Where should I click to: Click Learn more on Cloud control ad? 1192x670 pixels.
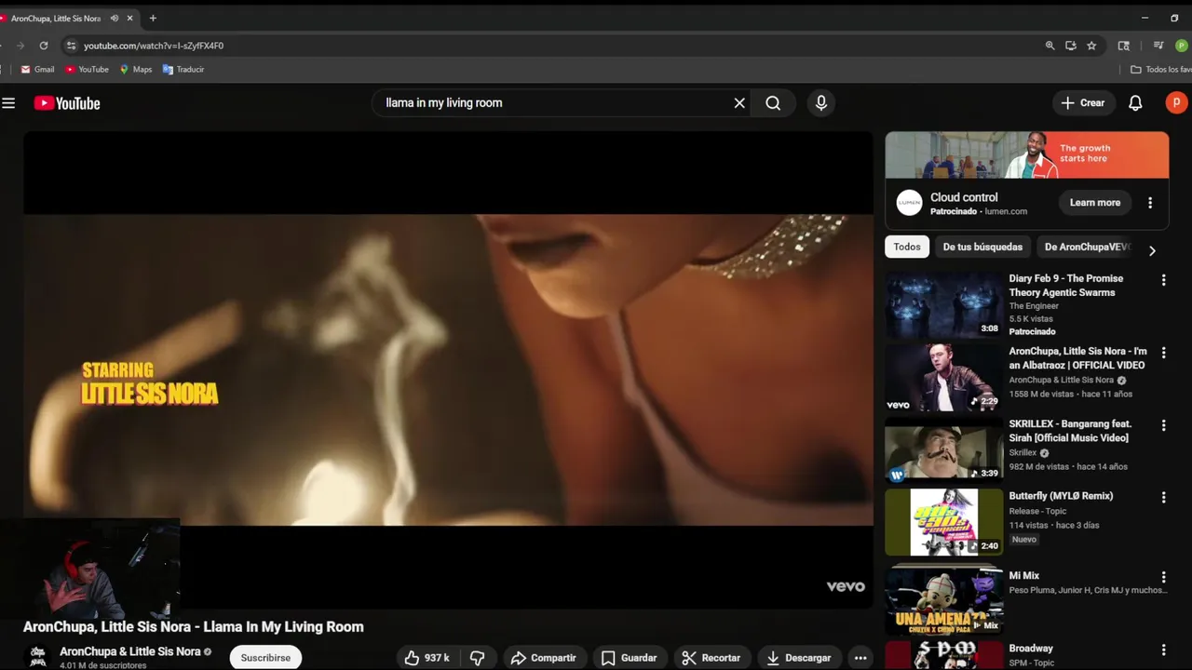pyautogui.click(x=1095, y=203)
